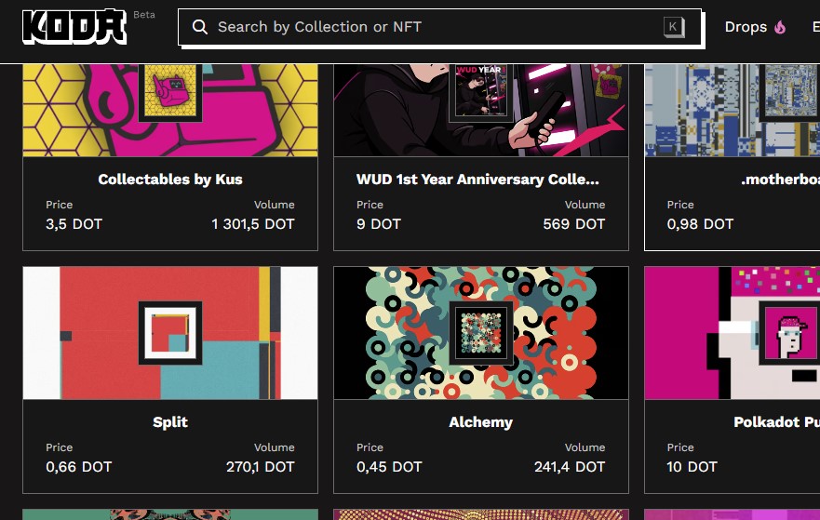Open the WUD 1st Year Anniversary Colle... title
Screen dimensions: 820x520
(x=477, y=180)
